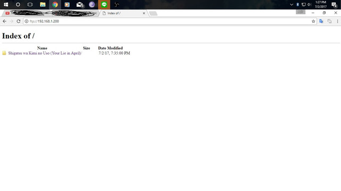Open the Chrome three-dot menu
Screen dimensions: 341x191
(337, 21)
